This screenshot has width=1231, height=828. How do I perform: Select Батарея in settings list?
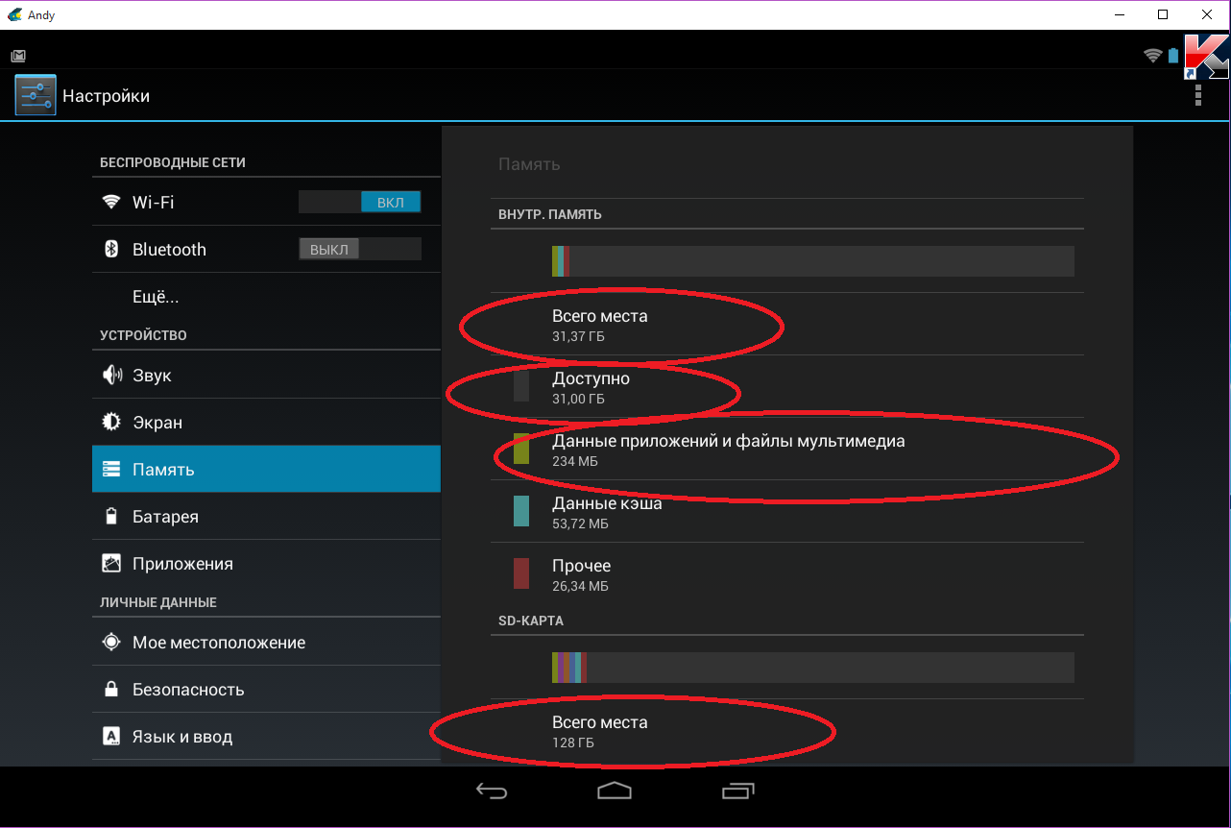pos(266,517)
